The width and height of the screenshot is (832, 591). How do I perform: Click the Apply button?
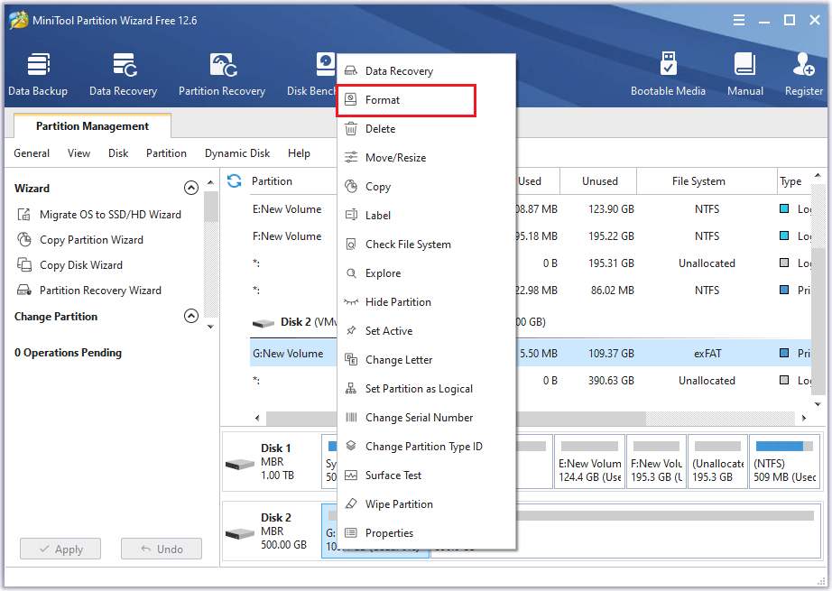click(x=60, y=549)
